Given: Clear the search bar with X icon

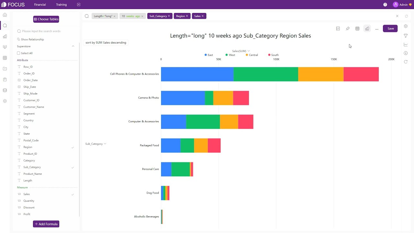Looking at the screenshot, I should (x=397, y=16).
